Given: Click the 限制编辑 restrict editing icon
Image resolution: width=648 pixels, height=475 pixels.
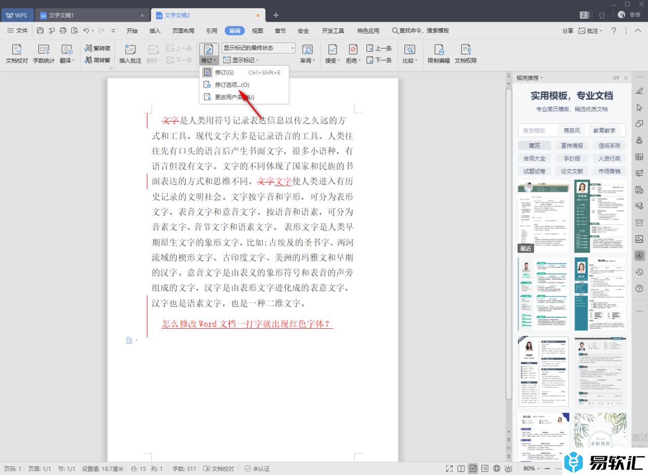Looking at the screenshot, I should (x=438, y=50).
